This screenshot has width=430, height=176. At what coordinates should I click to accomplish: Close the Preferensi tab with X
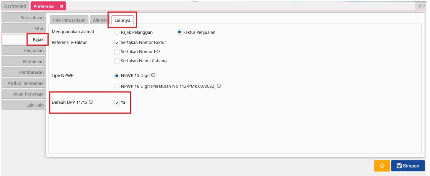coord(61,6)
